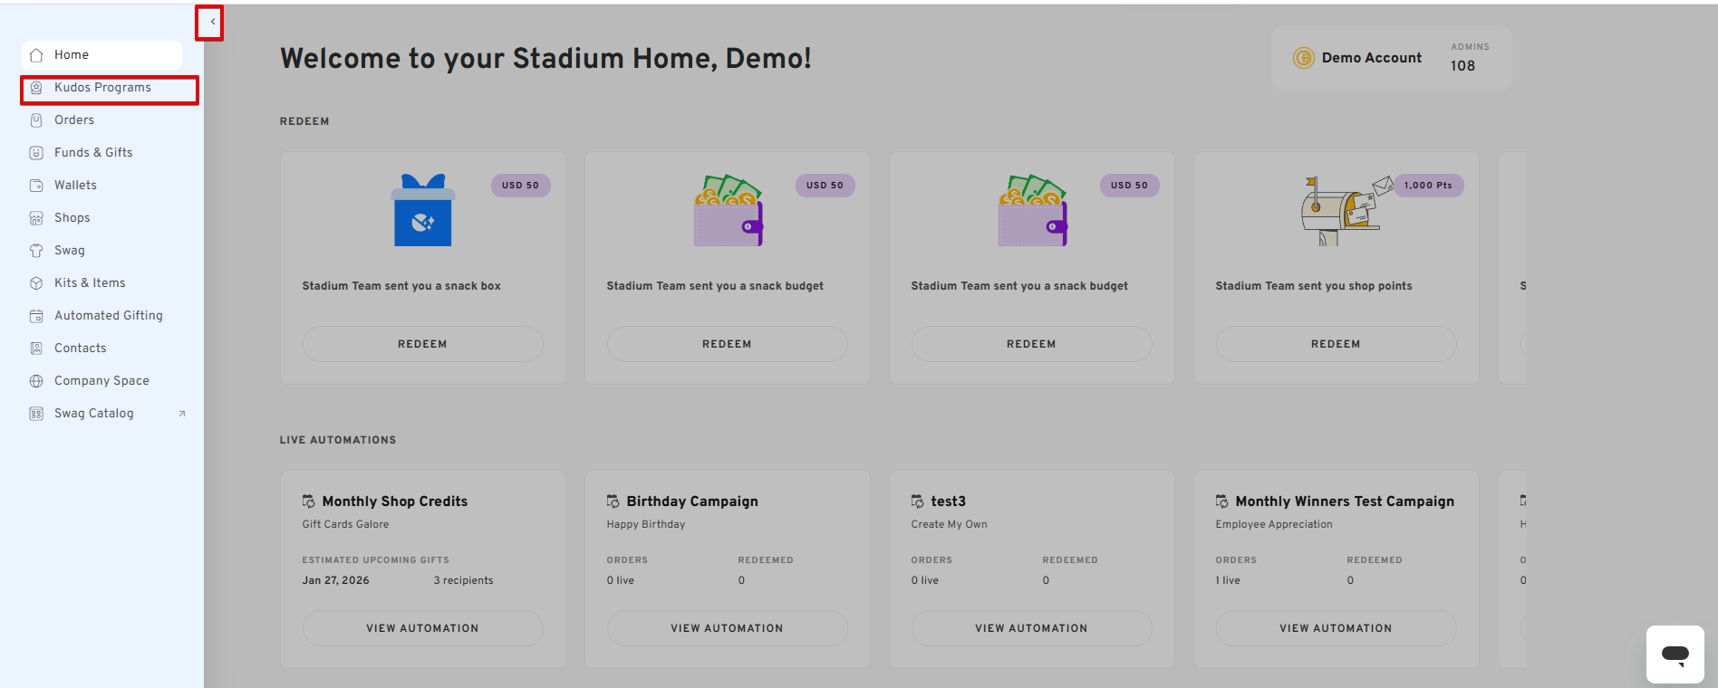Open the Contacts menu item

(x=80, y=349)
